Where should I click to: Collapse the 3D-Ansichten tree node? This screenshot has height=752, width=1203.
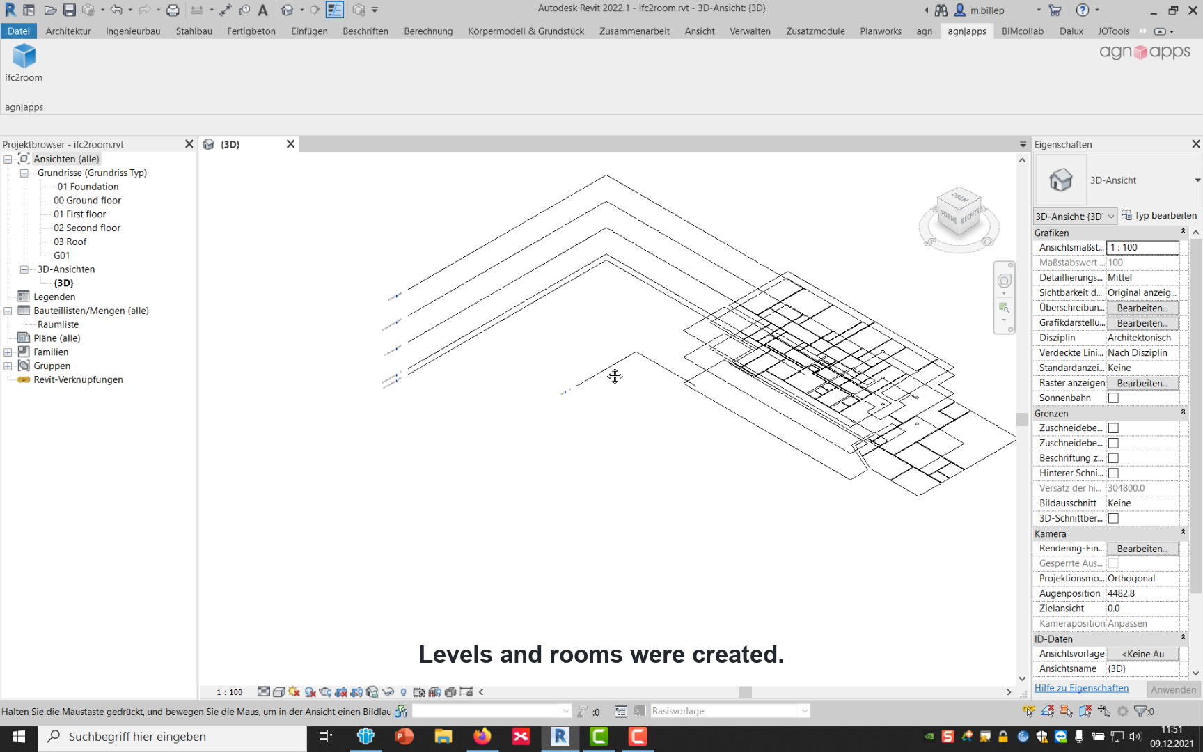(x=24, y=269)
